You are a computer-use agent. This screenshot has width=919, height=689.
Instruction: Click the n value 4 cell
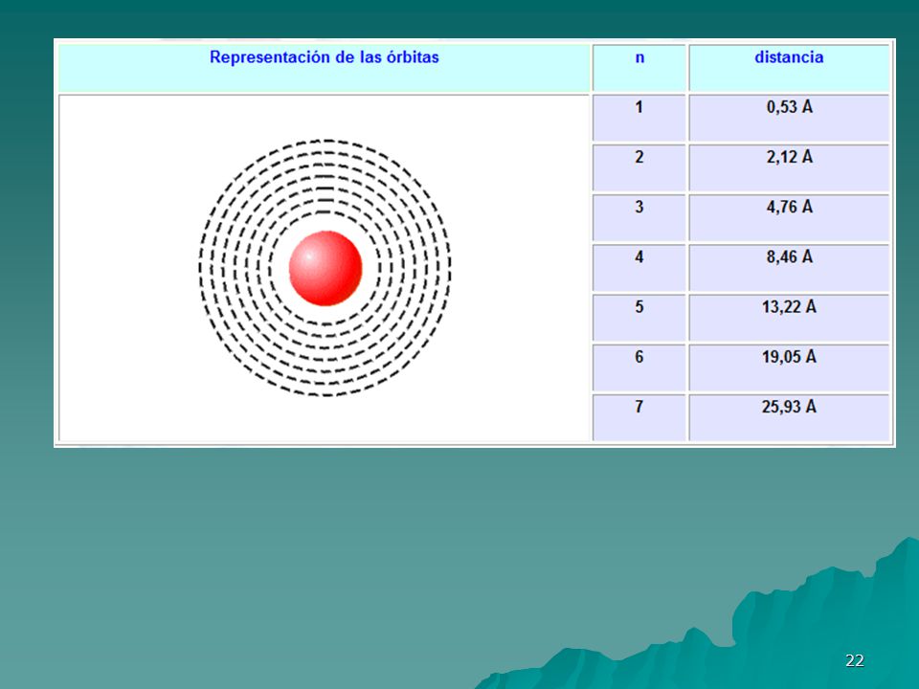[639, 268]
